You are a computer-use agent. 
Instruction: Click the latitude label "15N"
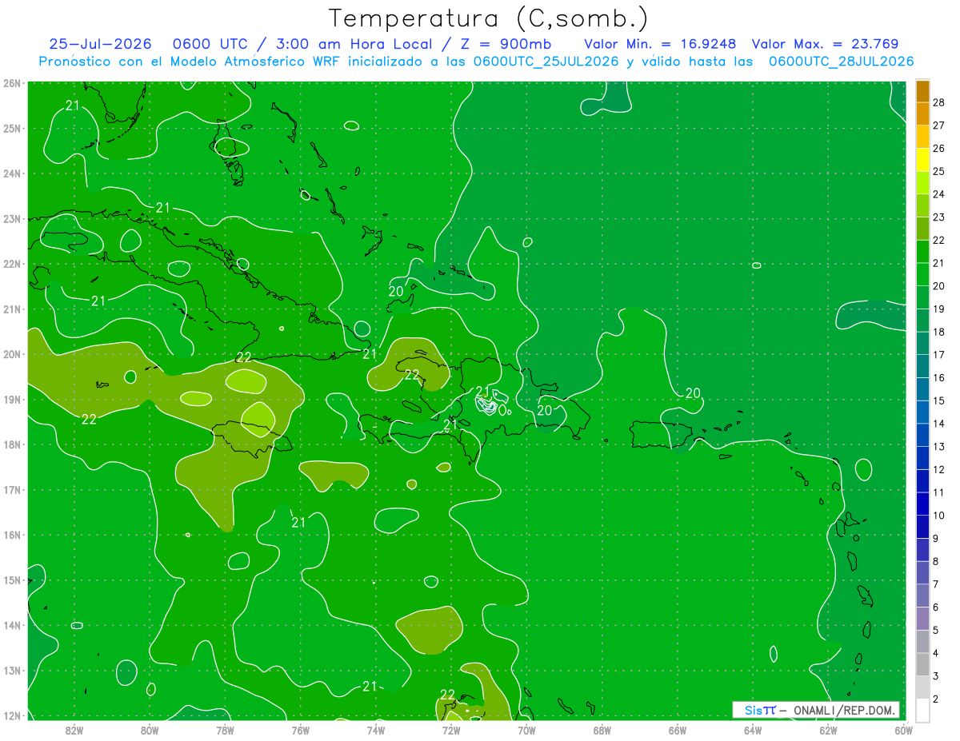tap(12, 580)
